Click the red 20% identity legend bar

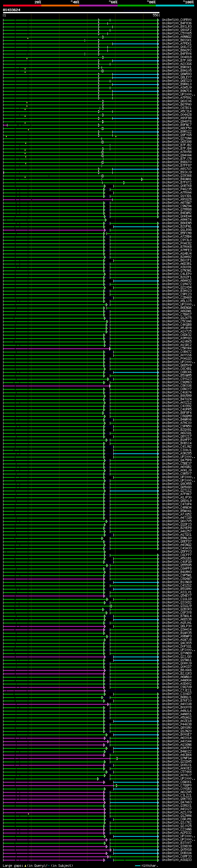click(x=22, y=6)
